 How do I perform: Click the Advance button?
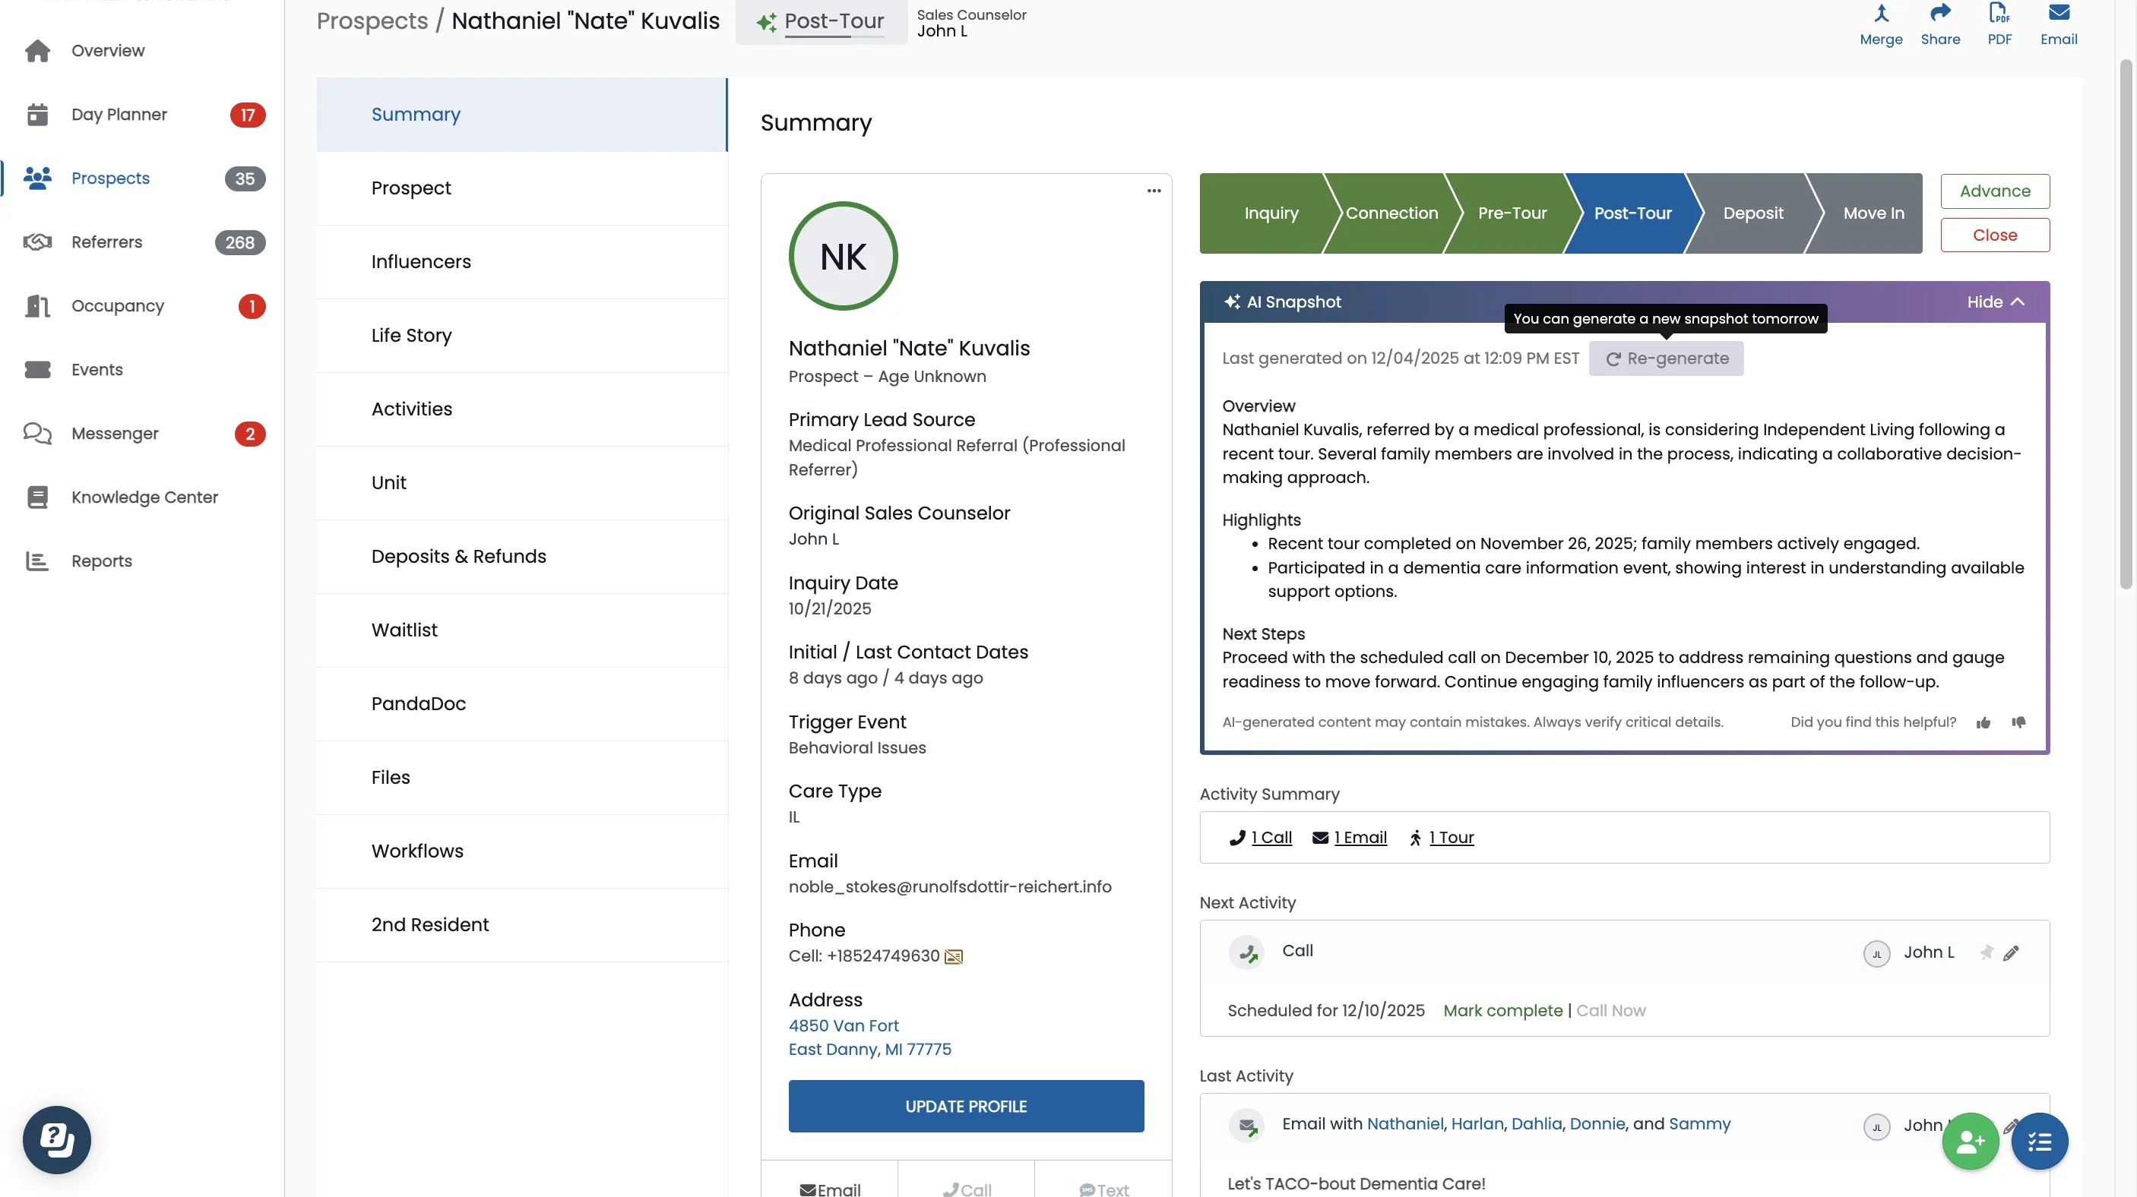(x=1994, y=191)
